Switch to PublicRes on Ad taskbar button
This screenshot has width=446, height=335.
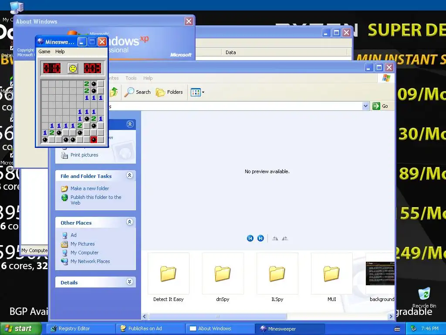tap(151, 329)
